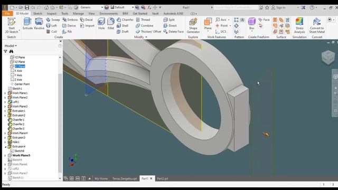Click the browser search binoculars icon
338x190 pixels.
(11, 51)
